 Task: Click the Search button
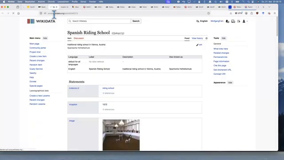point(136,21)
